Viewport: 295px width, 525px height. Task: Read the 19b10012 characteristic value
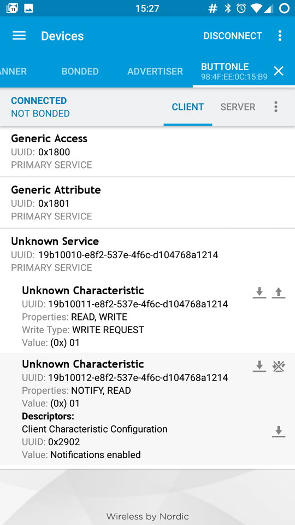pos(259,366)
